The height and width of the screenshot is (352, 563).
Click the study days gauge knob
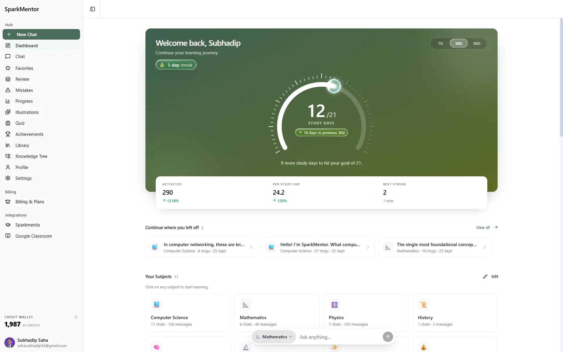(x=334, y=86)
